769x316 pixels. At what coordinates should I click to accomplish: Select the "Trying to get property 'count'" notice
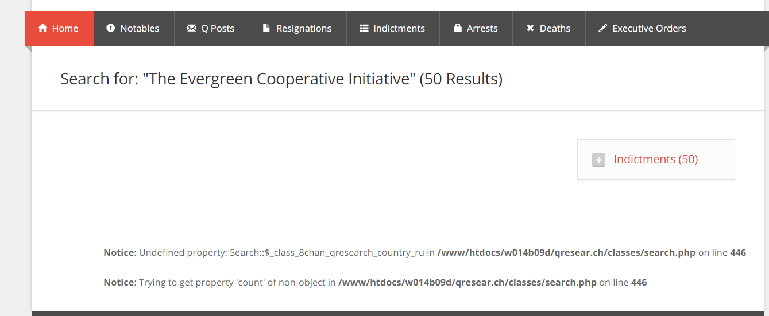[x=375, y=282]
